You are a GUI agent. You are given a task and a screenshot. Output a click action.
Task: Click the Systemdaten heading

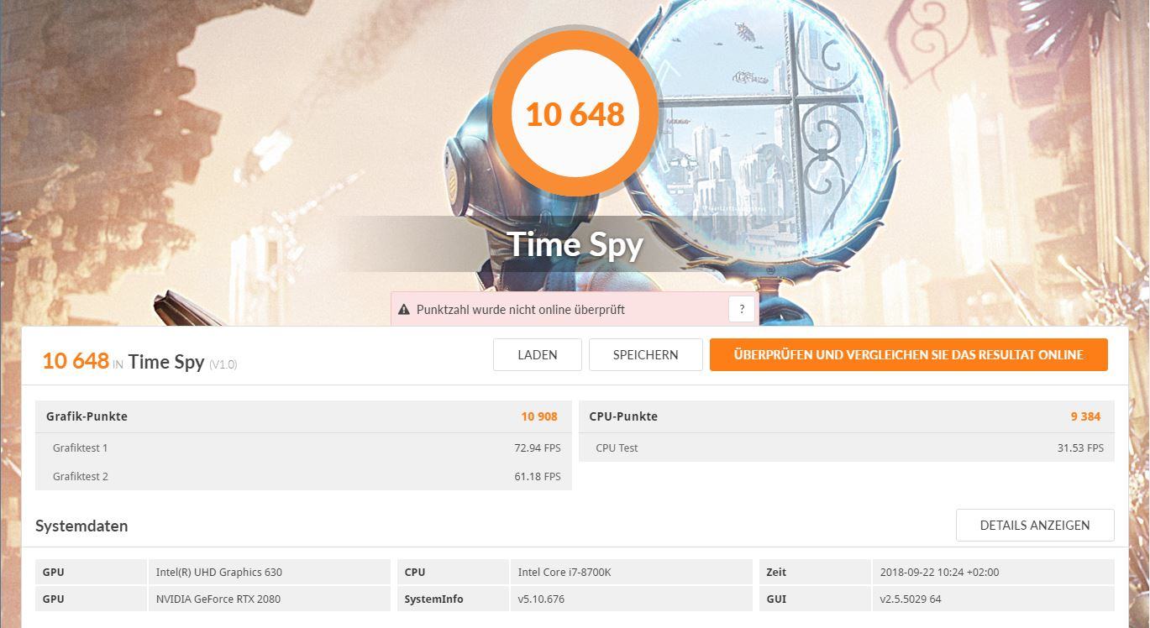pos(81,526)
